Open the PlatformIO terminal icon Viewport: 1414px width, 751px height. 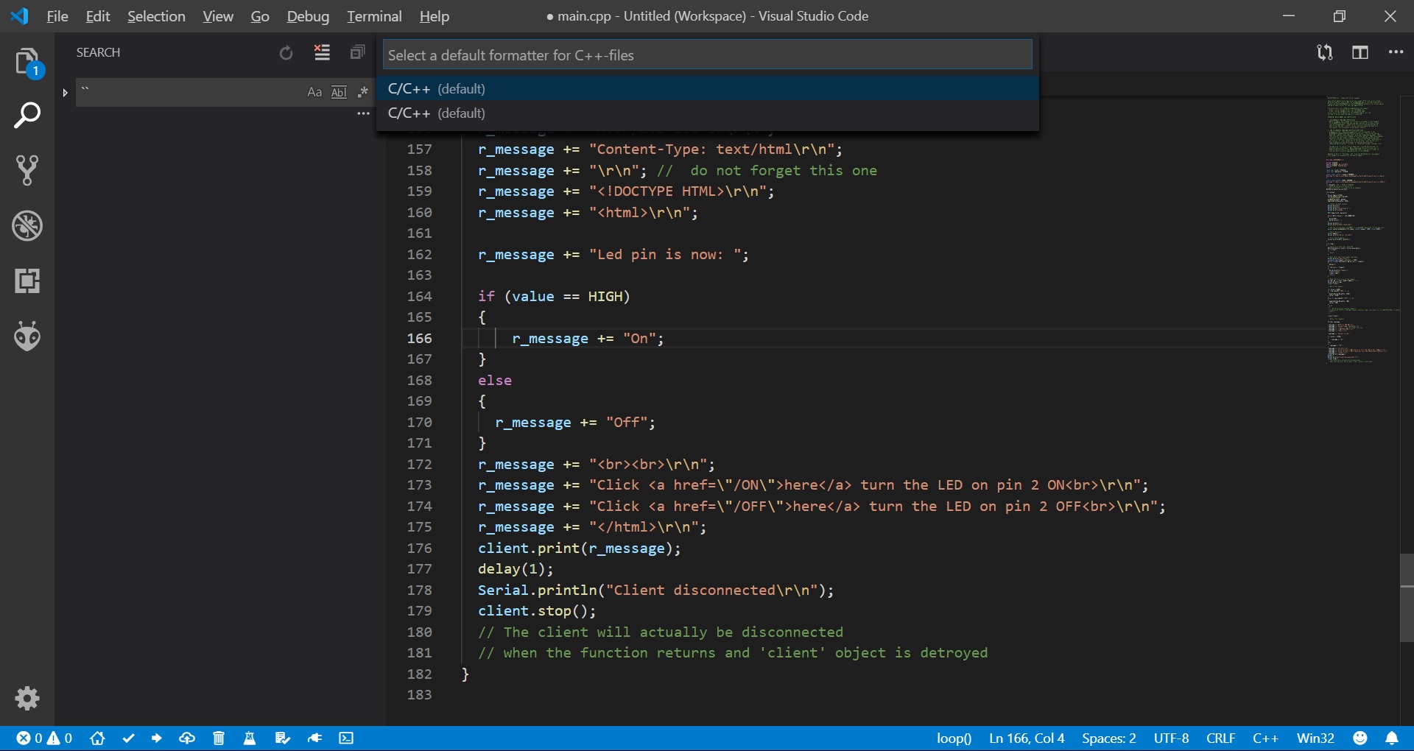click(346, 738)
